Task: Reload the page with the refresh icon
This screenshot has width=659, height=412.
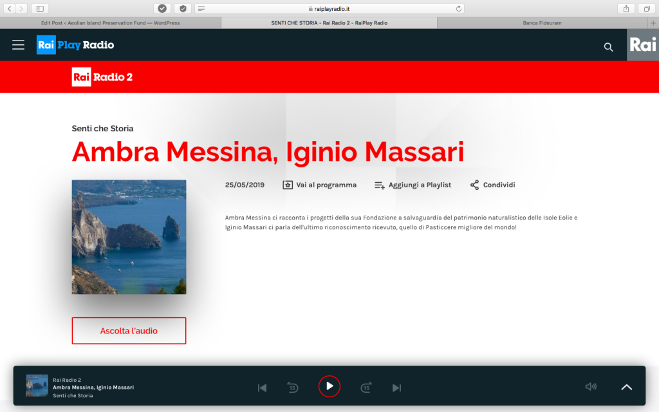Action: coord(458,8)
